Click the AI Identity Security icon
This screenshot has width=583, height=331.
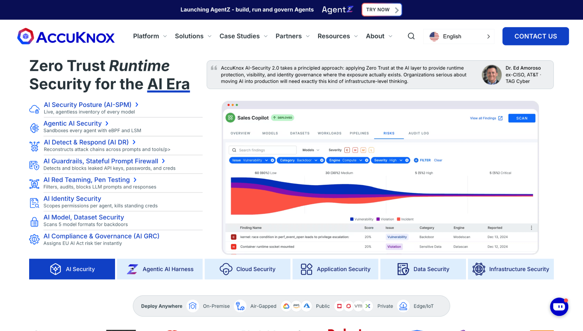pos(35,203)
